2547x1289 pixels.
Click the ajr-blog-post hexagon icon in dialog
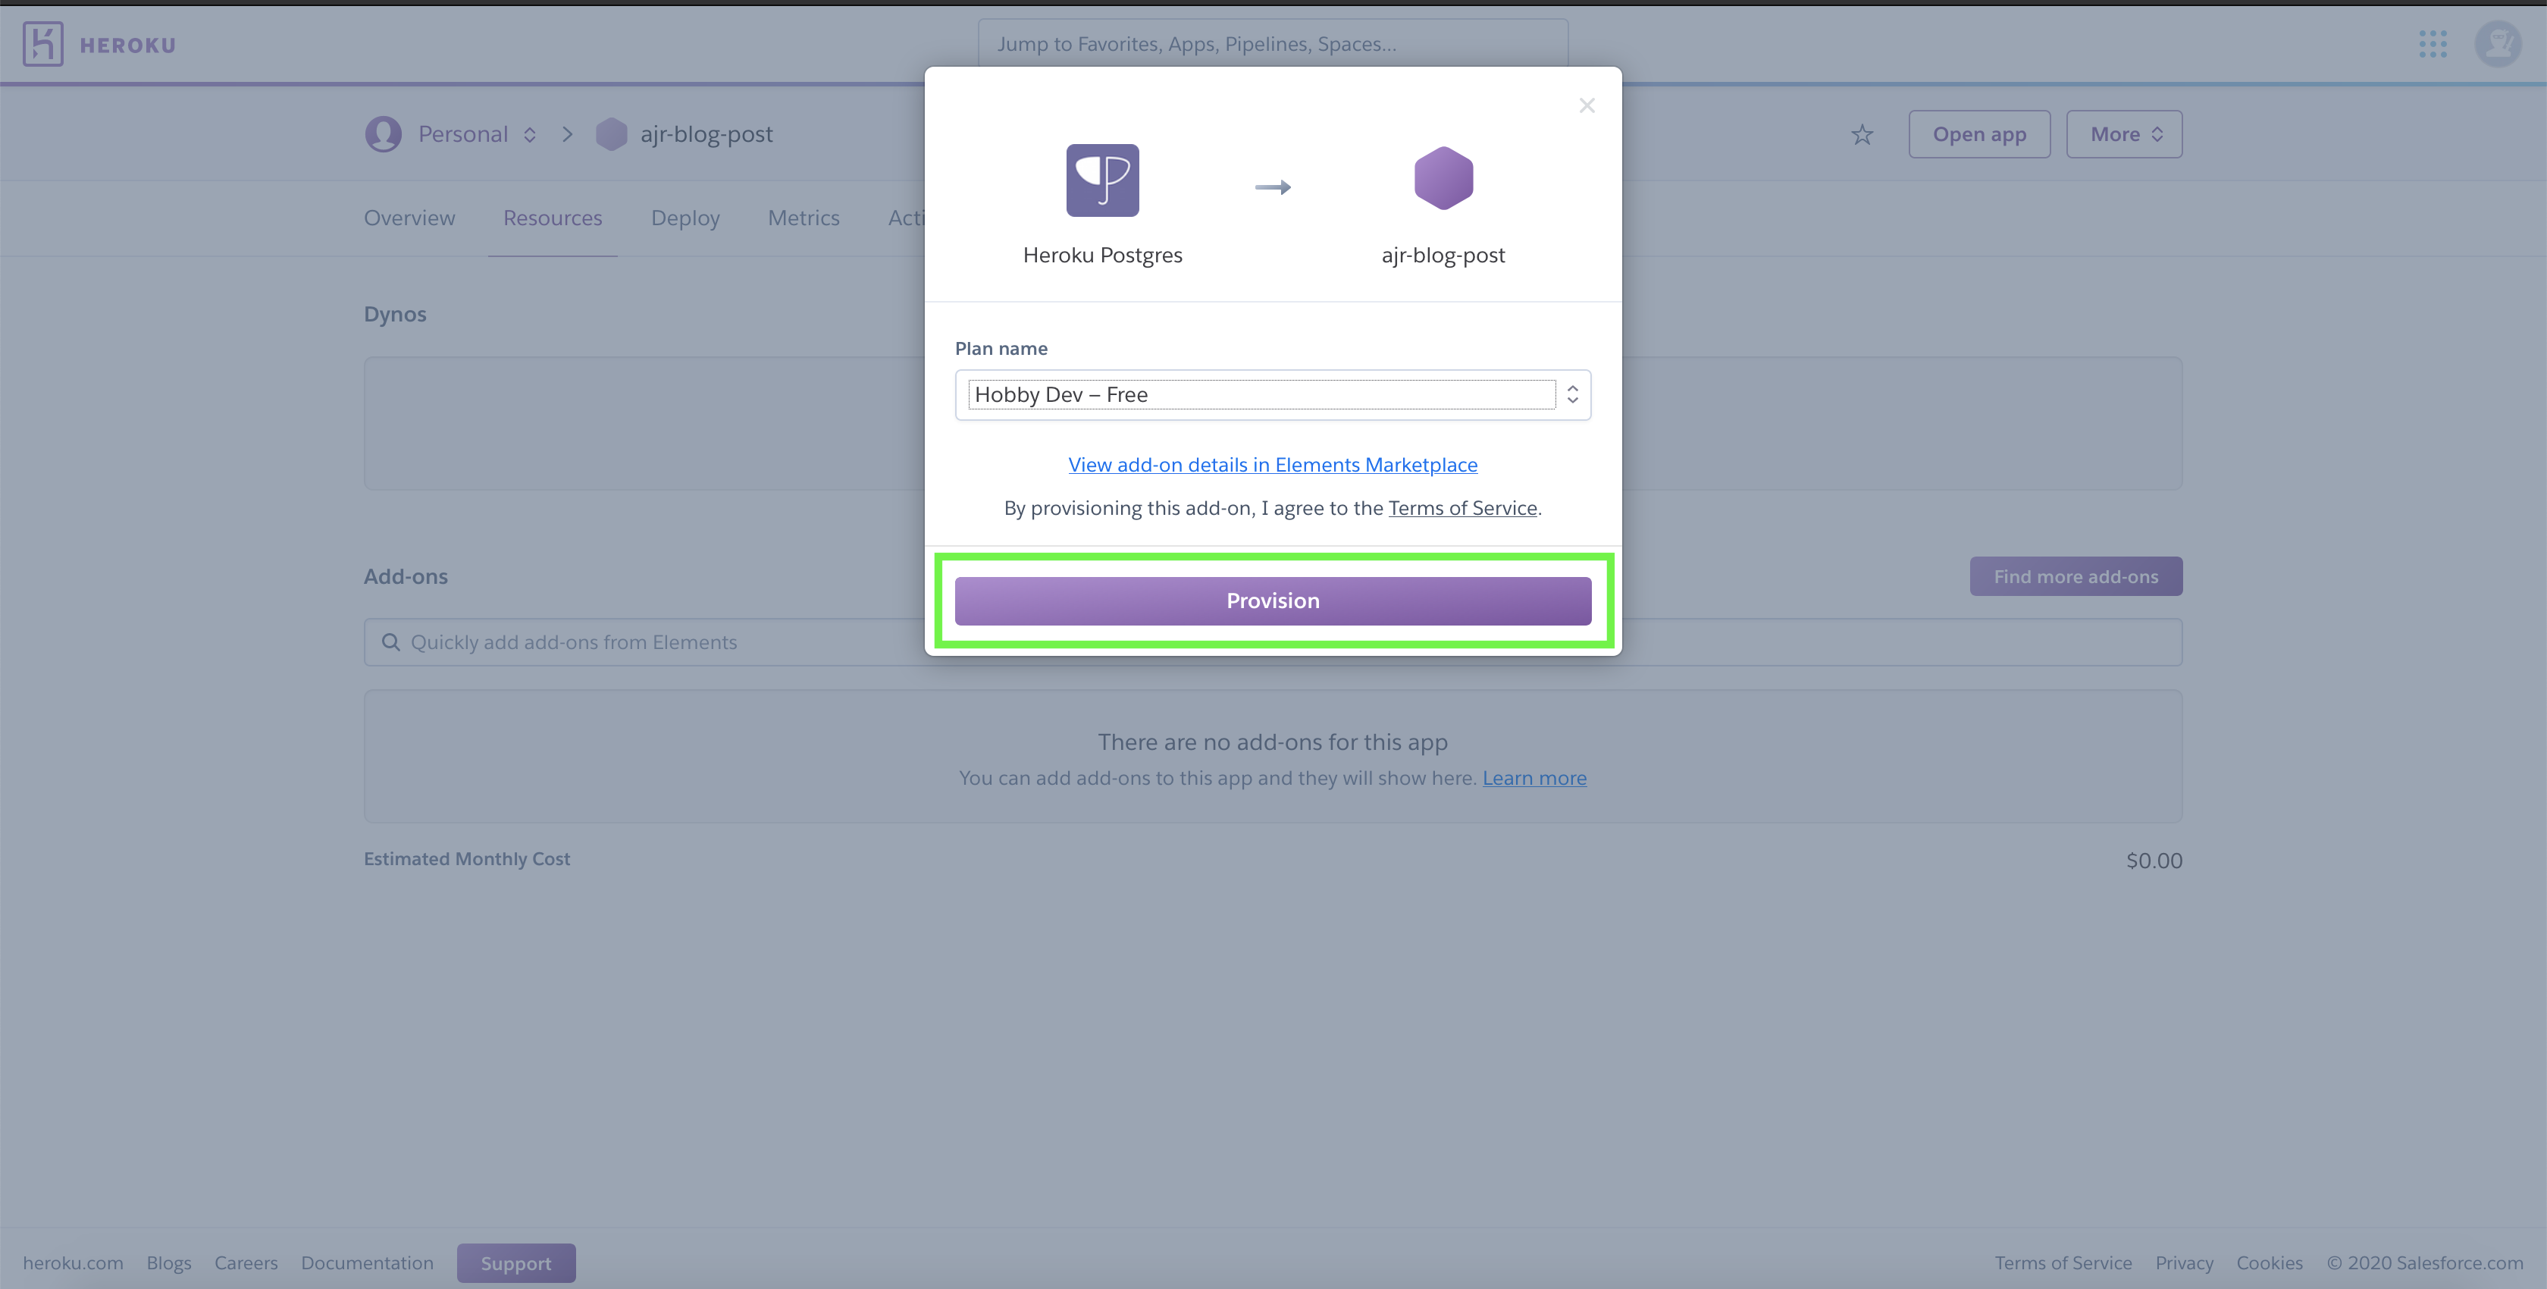1443,179
